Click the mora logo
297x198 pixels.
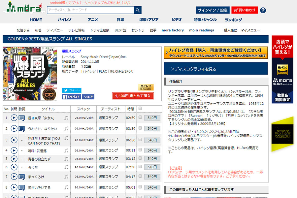(x=24, y=7)
